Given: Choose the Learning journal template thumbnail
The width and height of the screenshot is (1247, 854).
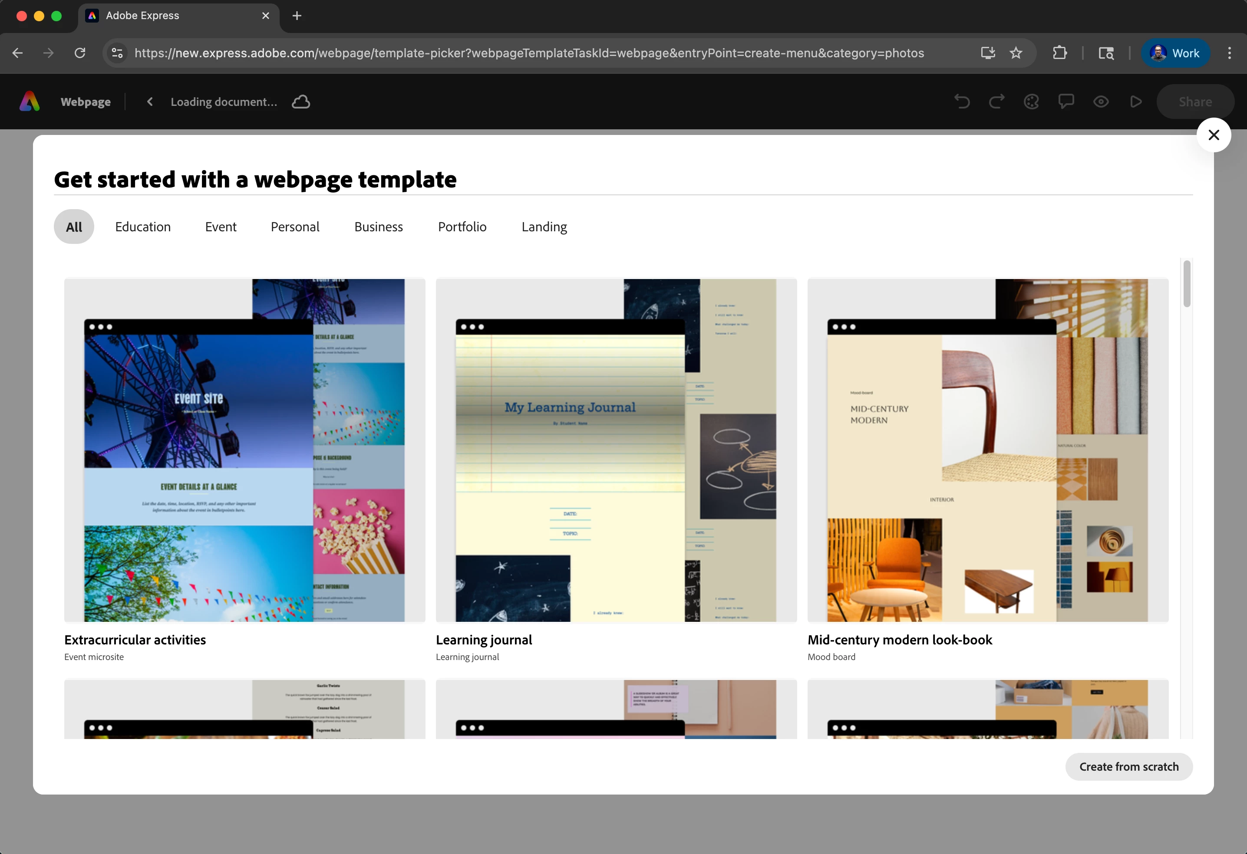Looking at the screenshot, I should click(616, 450).
